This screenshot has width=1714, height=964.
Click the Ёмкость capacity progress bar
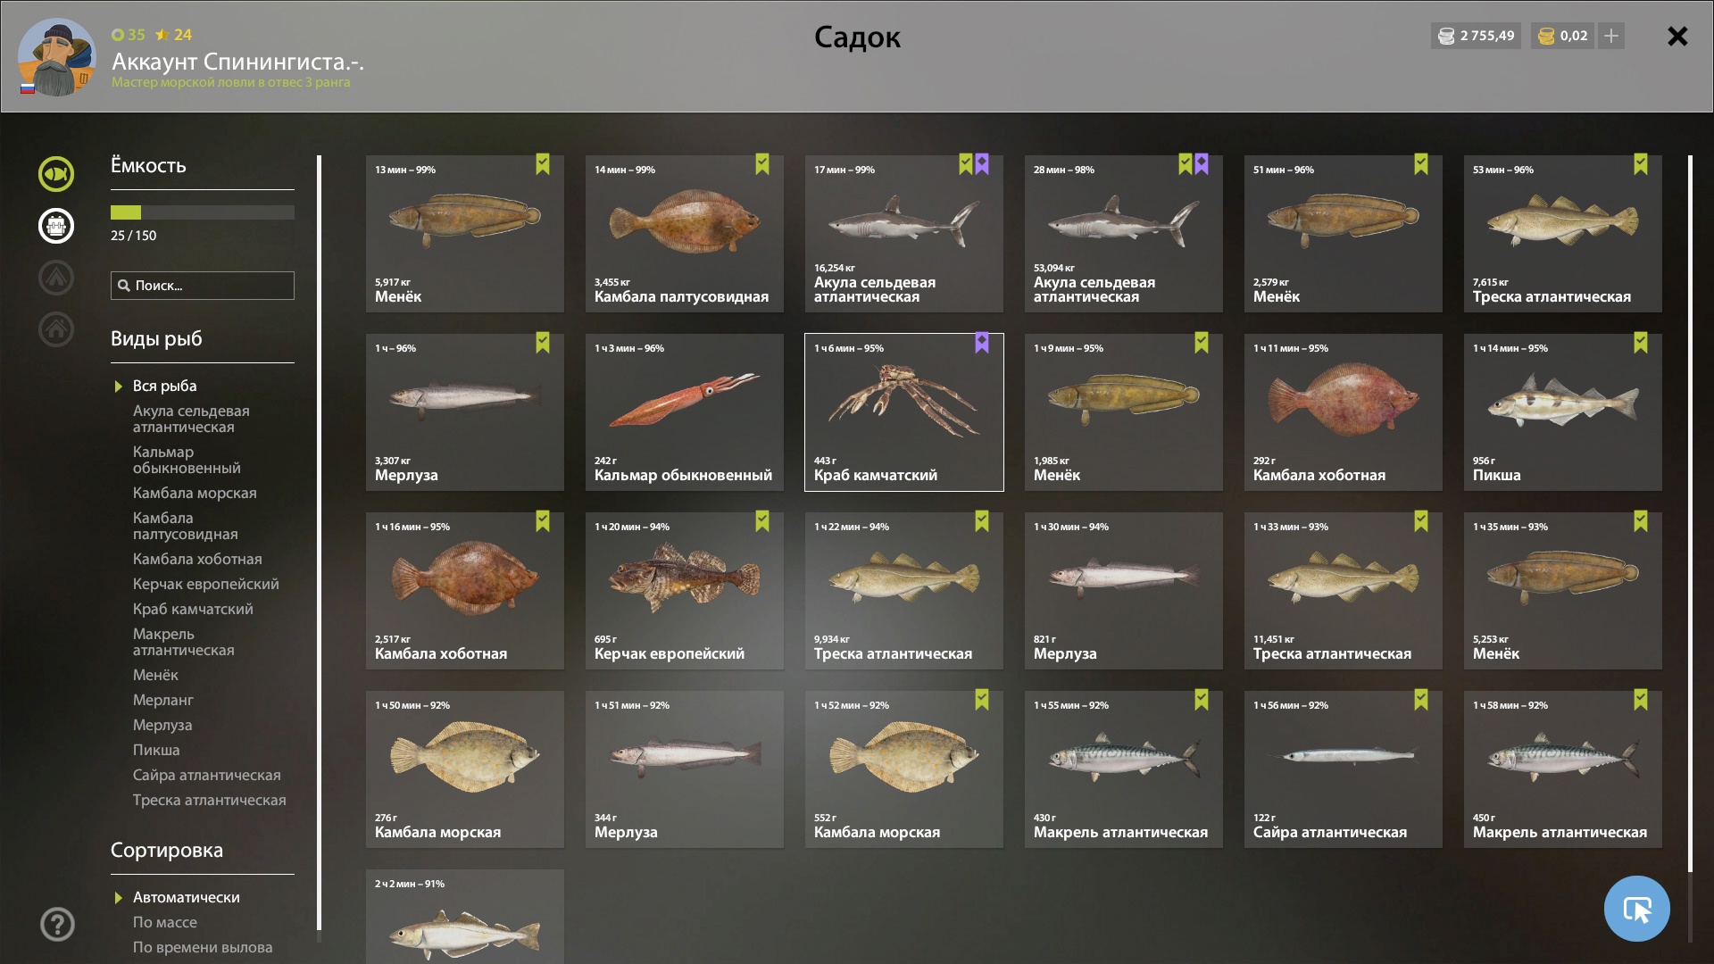point(203,212)
